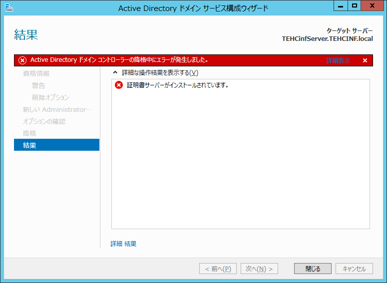Viewport: 387px width, 283px height.
Task: Open the 詳細 結果 link
Action: coord(123,244)
